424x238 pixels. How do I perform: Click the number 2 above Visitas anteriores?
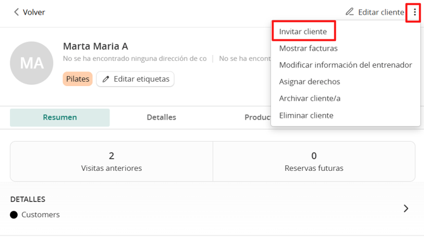coord(111,156)
